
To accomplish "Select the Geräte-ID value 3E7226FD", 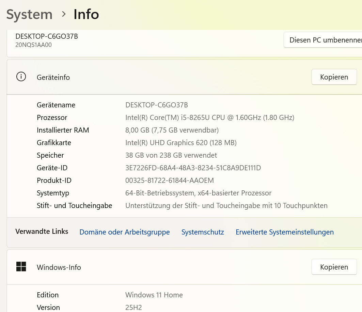I will (193, 168).
